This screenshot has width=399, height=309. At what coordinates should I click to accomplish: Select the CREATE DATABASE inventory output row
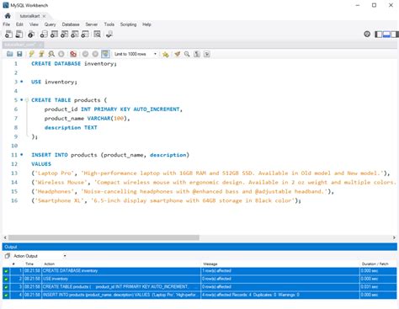(199, 271)
